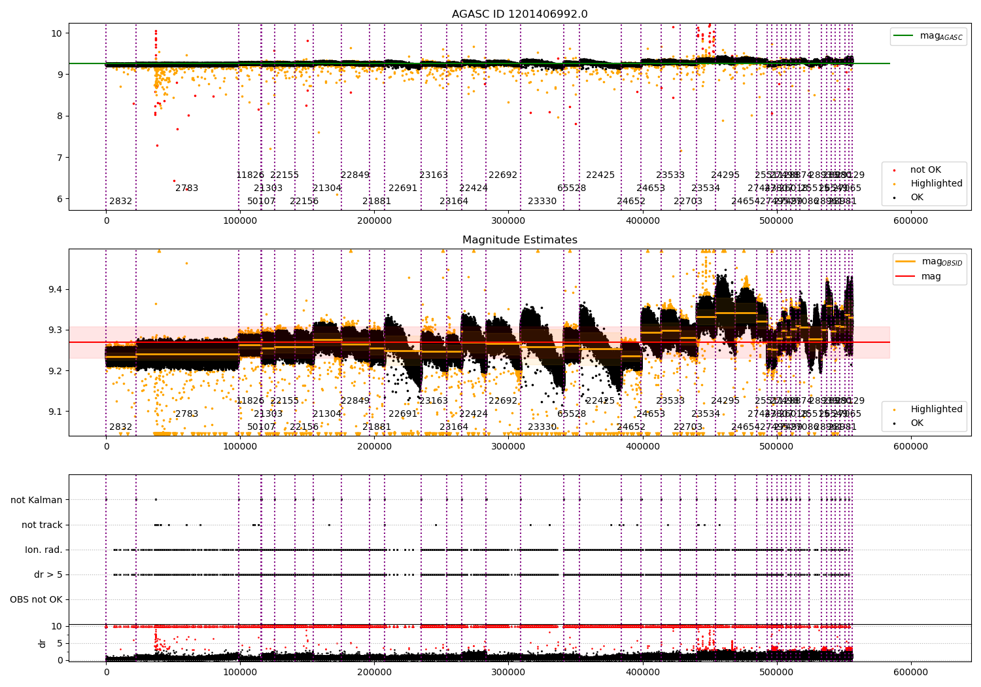Click obsid label '22425' in top plot
This screenshot has height=687, width=981.
[x=600, y=175]
